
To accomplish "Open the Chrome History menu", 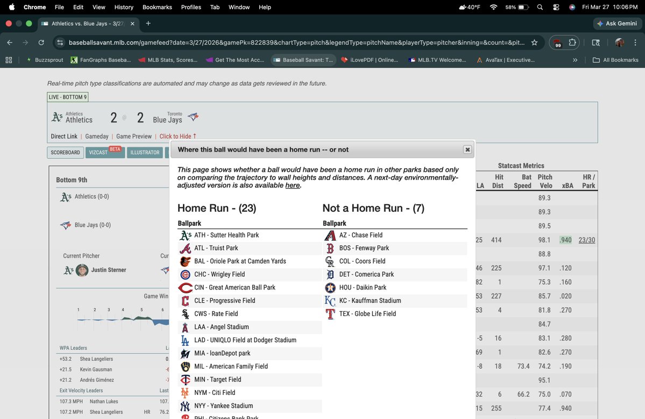I will [x=124, y=7].
